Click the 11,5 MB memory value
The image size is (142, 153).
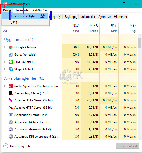point(92,55)
